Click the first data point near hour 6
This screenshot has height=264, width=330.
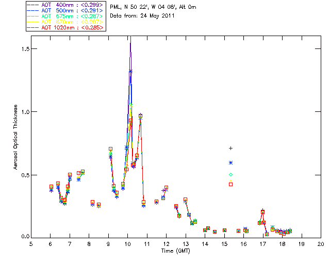click(51, 187)
